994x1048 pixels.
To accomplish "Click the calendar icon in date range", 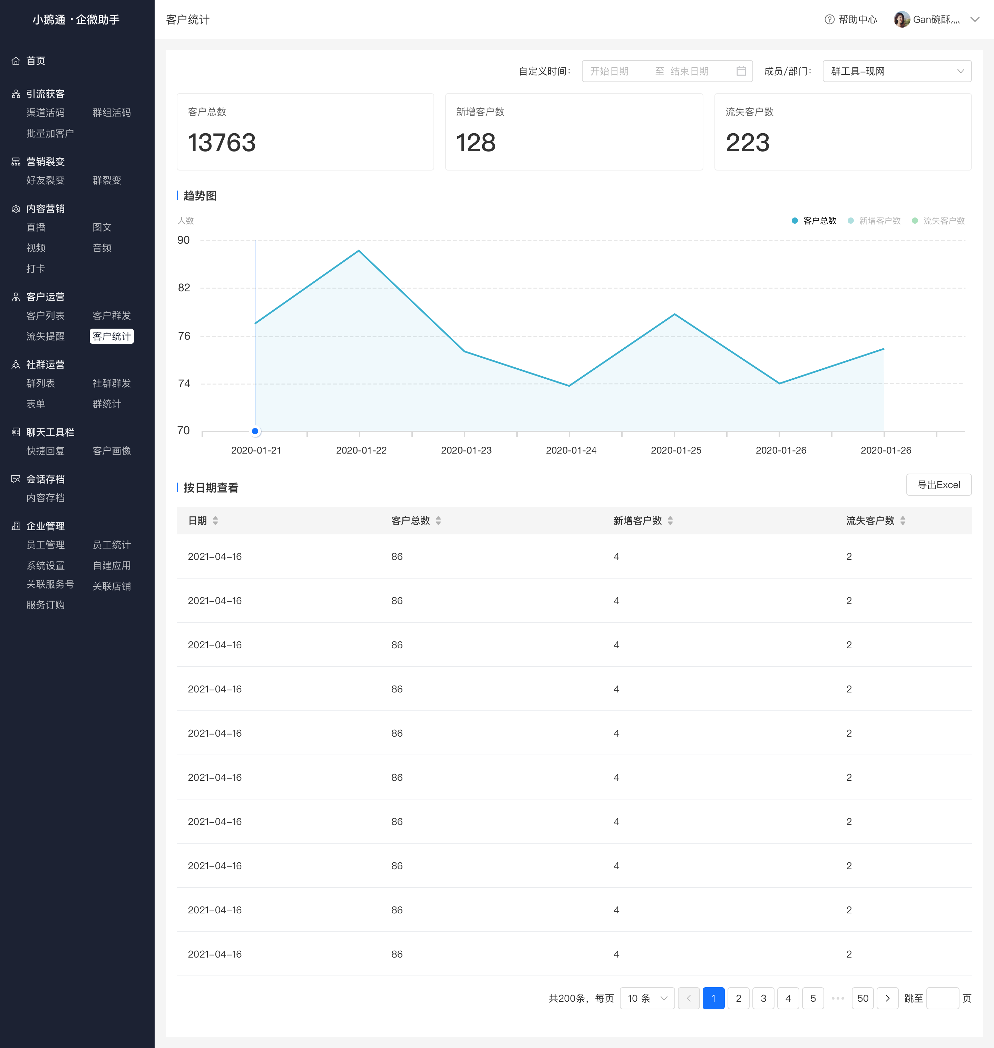I will pyautogui.click(x=741, y=71).
